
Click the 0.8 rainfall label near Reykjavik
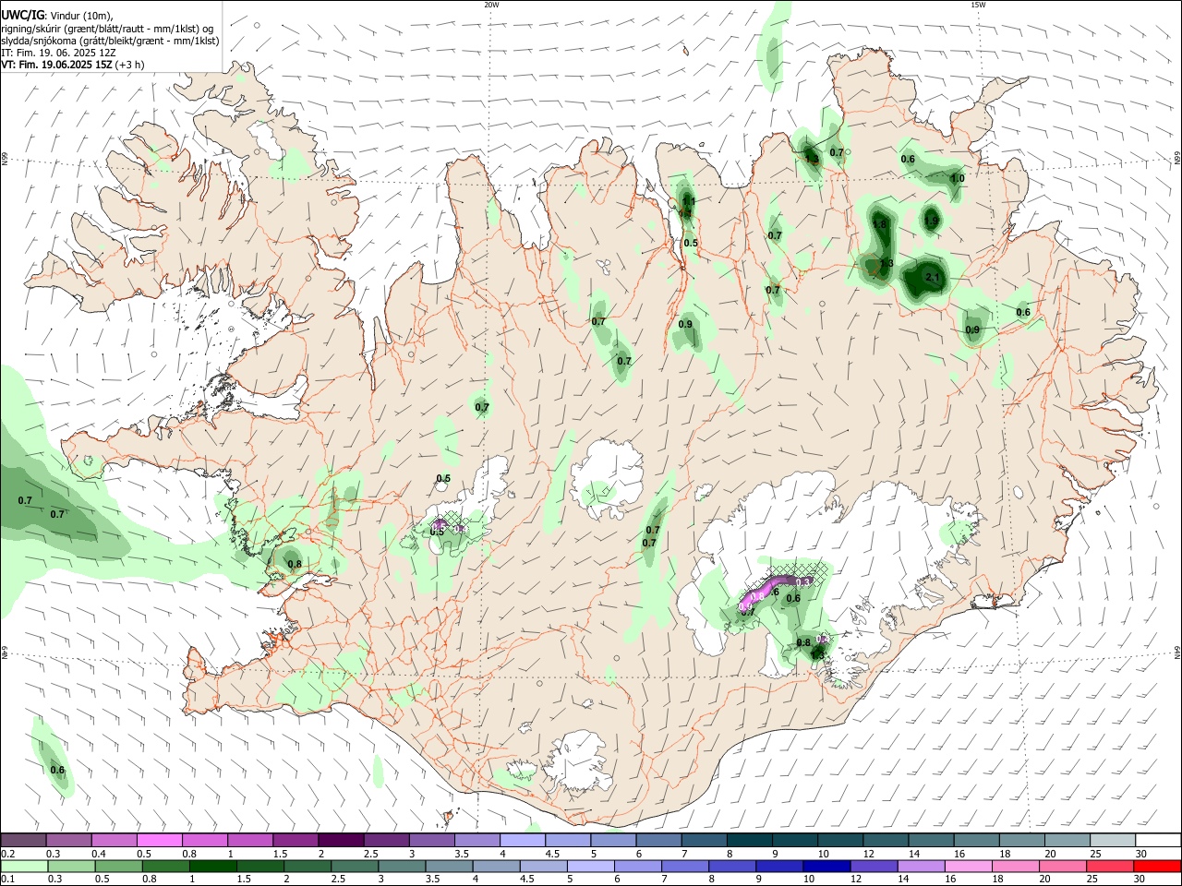[295, 564]
